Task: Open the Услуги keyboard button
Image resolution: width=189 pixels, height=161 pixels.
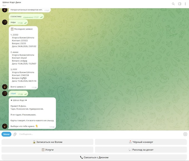Action: click(x=47, y=150)
